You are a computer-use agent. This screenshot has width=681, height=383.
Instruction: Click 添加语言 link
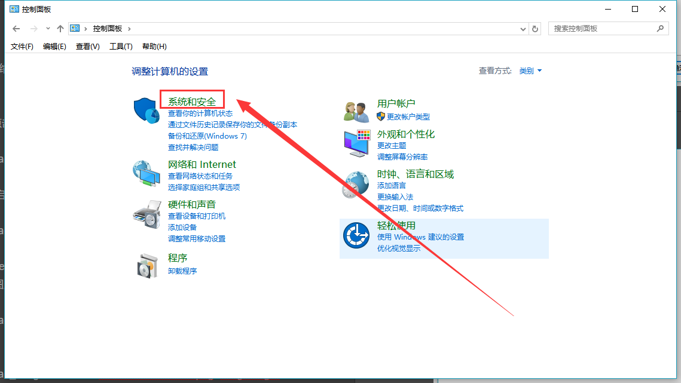coord(392,185)
